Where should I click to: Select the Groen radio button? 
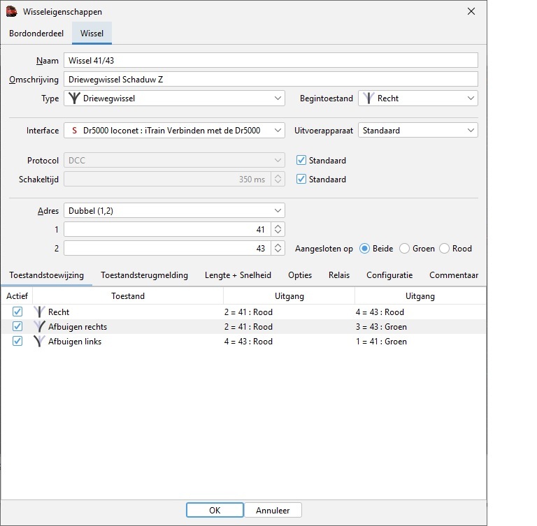click(404, 249)
